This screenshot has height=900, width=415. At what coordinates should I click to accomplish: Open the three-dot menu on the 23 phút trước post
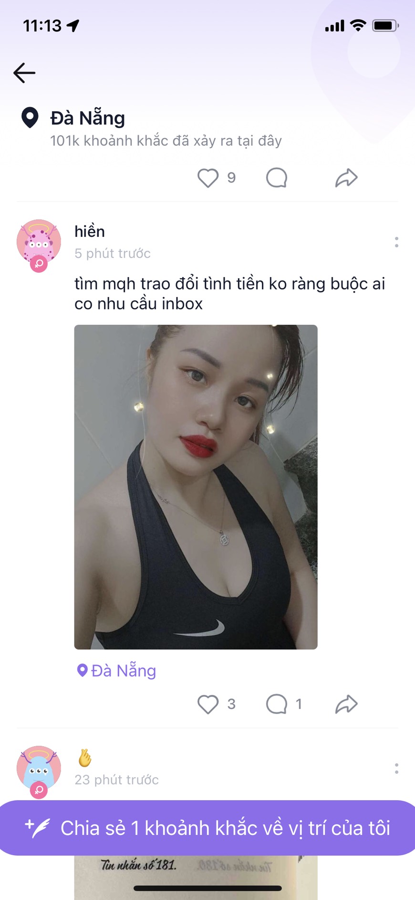coord(396,769)
